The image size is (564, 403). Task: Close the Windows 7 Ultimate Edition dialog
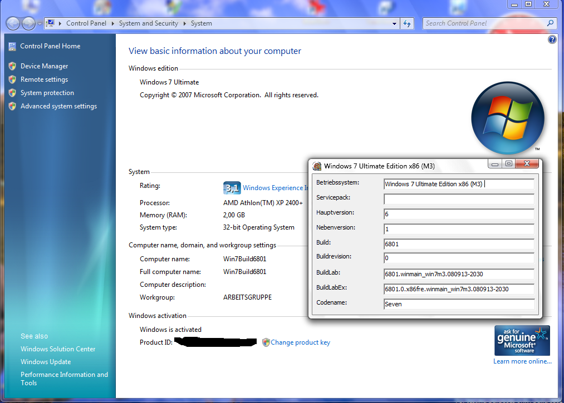527,163
